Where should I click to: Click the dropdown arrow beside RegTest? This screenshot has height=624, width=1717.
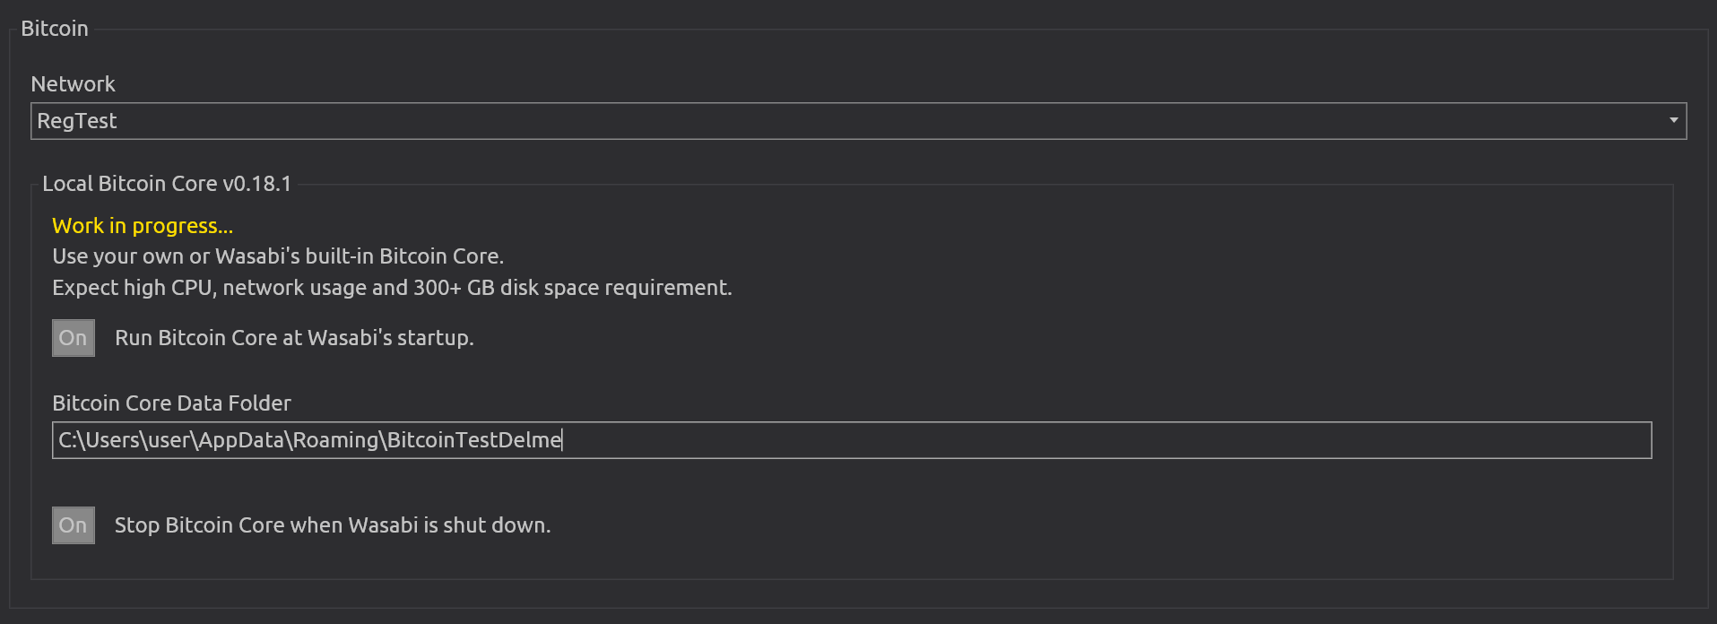pyautogui.click(x=1673, y=119)
